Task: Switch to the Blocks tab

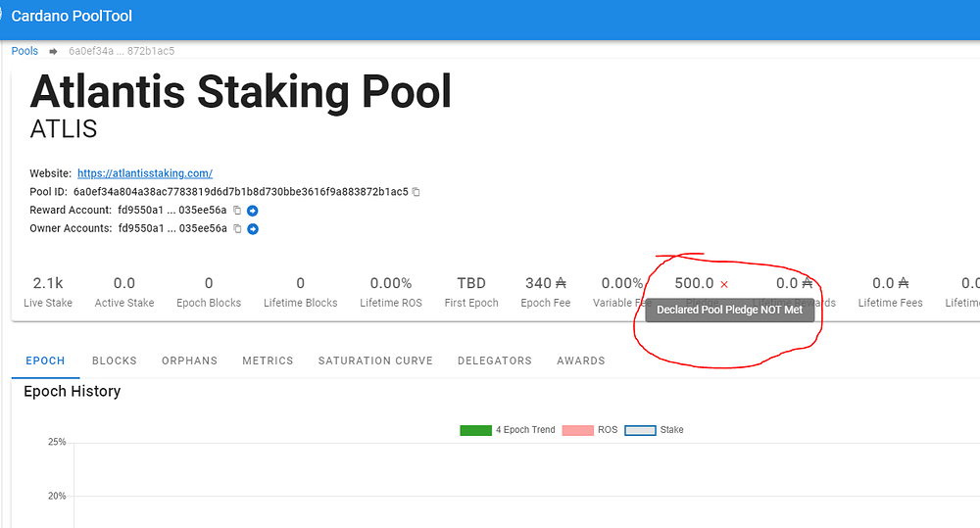Action: (x=115, y=360)
